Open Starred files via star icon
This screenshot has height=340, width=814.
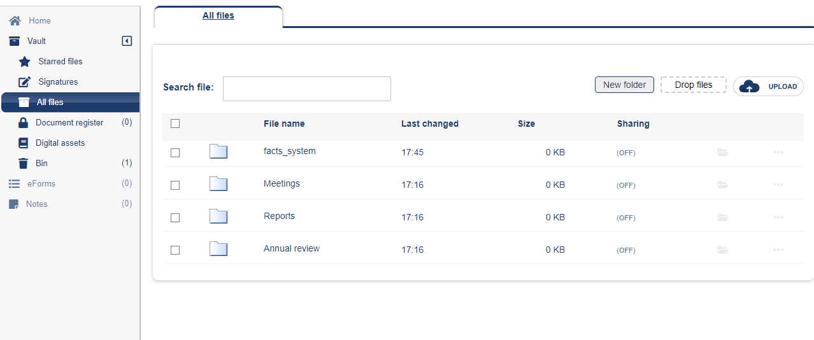(x=24, y=62)
